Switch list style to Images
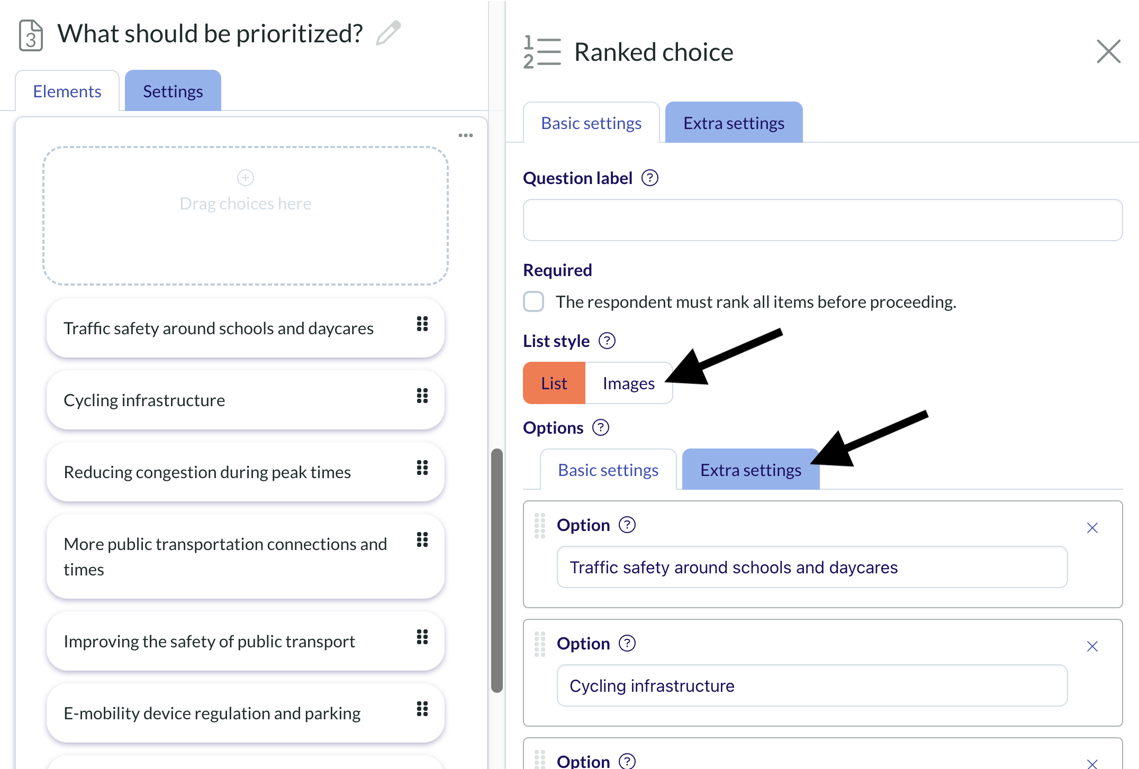The height and width of the screenshot is (769, 1139). (629, 383)
